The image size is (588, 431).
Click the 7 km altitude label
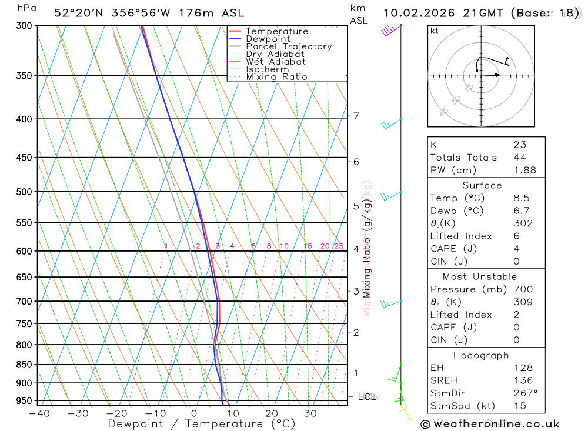[356, 115]
